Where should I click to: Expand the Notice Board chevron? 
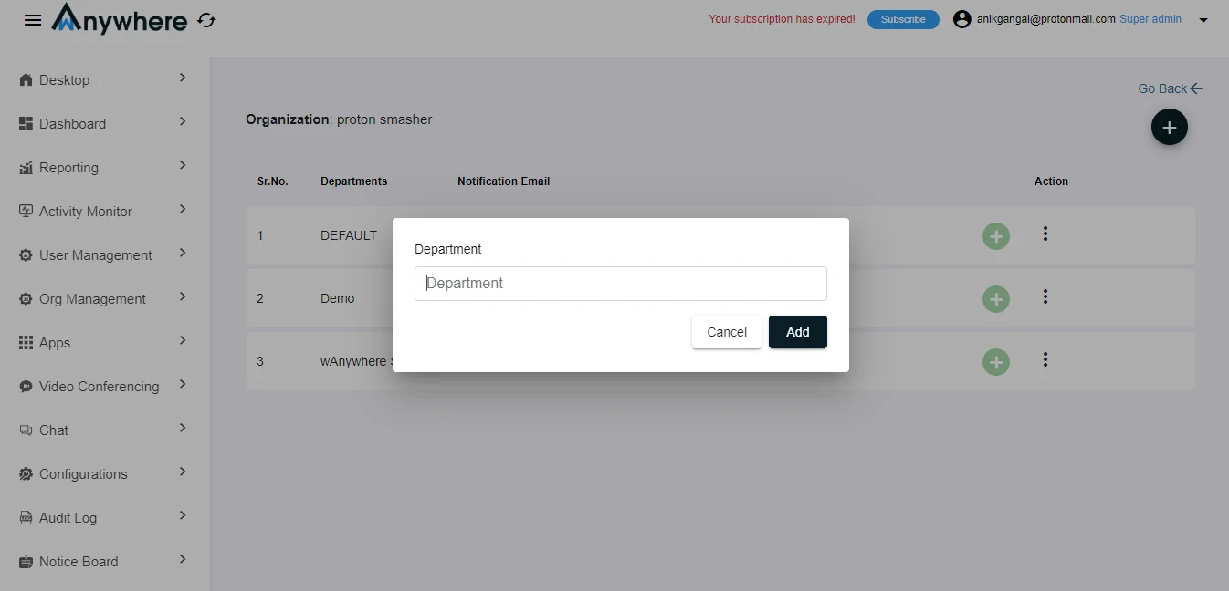(x=183, y=559)
